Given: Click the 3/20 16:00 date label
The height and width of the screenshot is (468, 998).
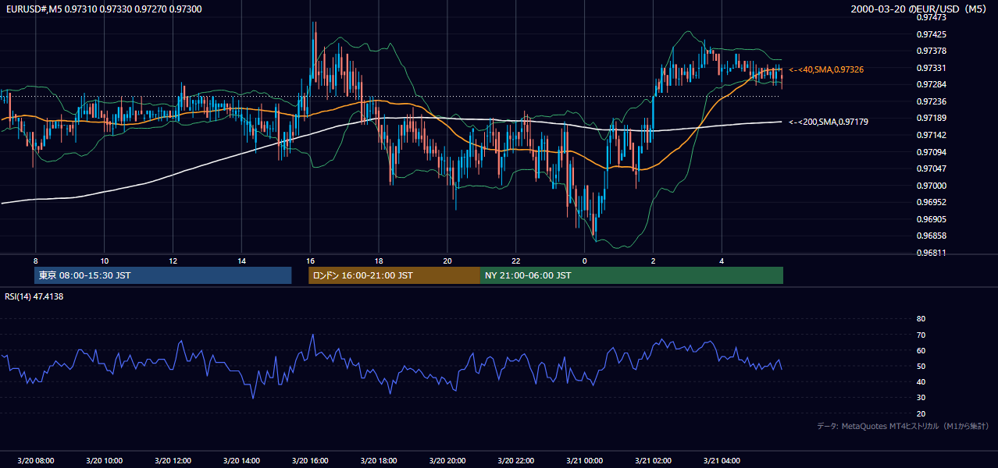Looking at the screenshot, I should [x=310, y=460].
